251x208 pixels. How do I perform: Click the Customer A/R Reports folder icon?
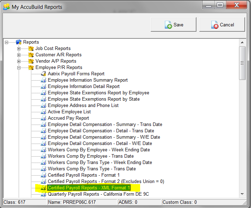(31, 55)
